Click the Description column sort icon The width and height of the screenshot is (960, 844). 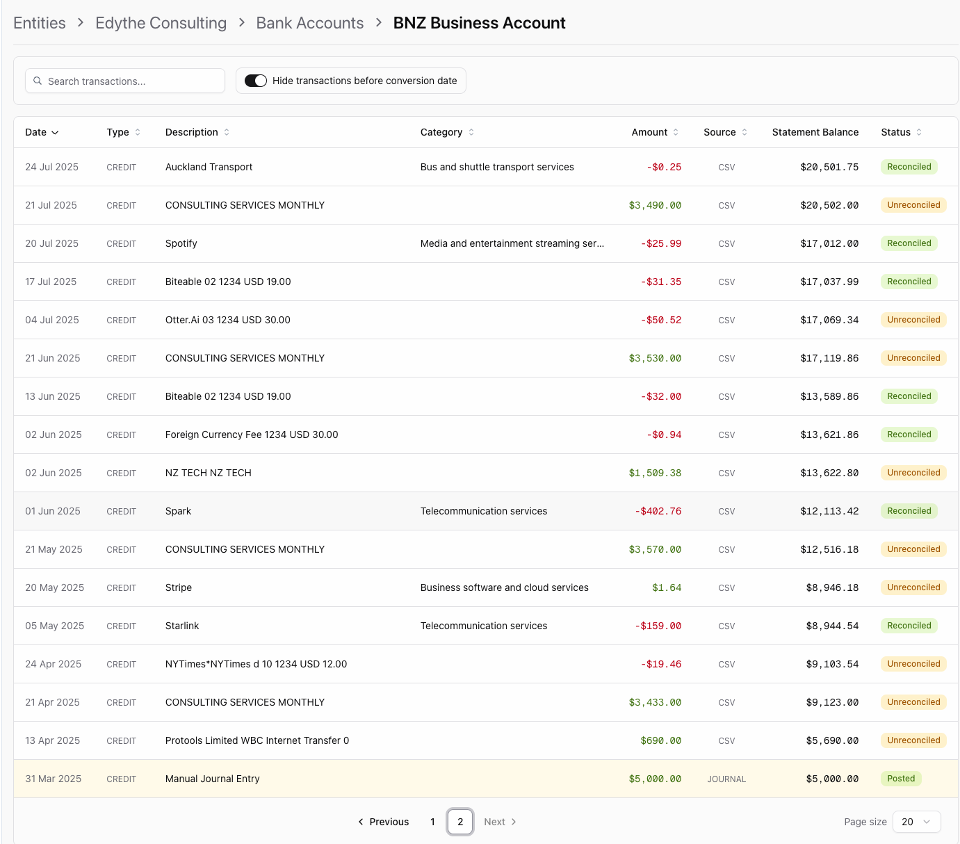[227, 132]
